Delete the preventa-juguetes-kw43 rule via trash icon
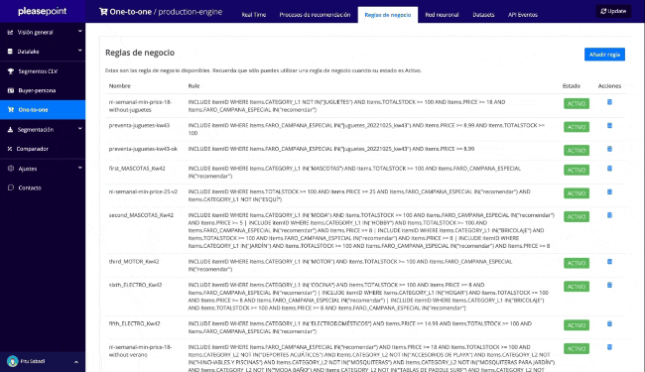 point(609,125)
